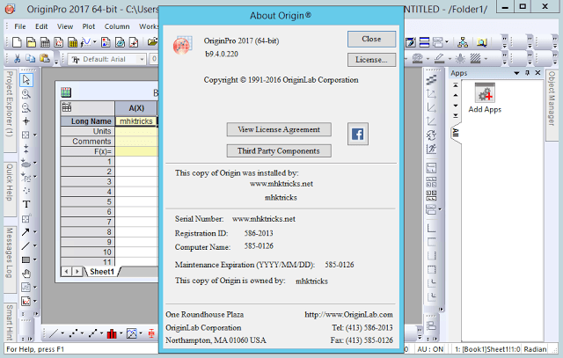Image resolution: width=563 pixels, height=358 pixels.
Task: Expand the function plot dropdown arrow
Action: [x=95, y=42]
